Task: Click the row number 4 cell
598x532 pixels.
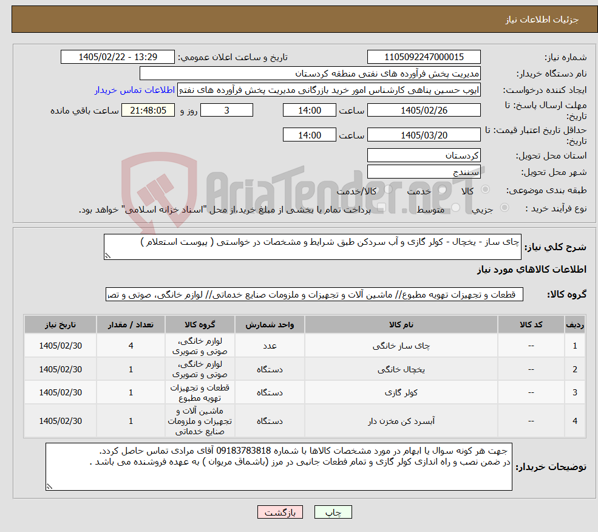Action: pos(575,421)
